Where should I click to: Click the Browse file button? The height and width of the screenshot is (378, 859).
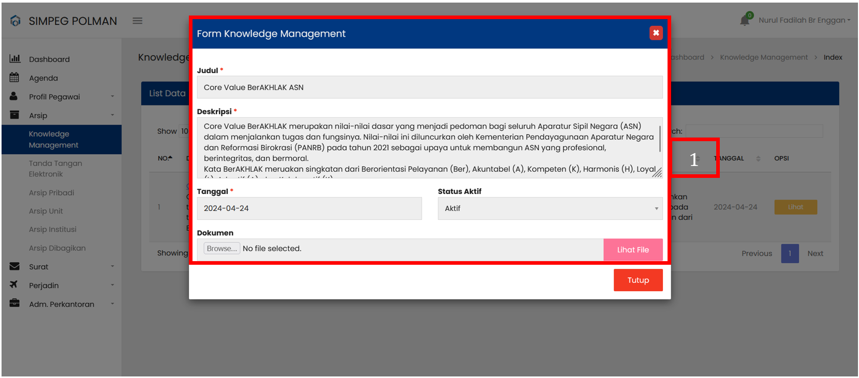click(x=221, y=249)
